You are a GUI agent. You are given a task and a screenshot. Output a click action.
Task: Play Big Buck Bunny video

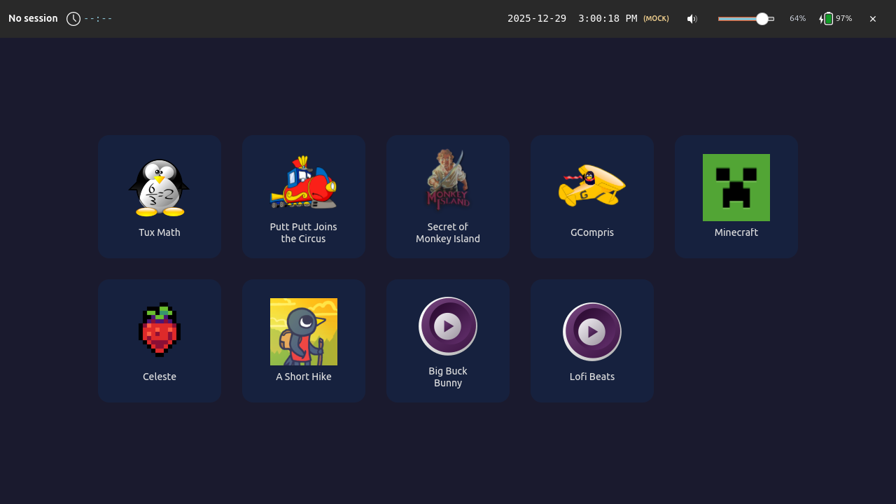447,326
